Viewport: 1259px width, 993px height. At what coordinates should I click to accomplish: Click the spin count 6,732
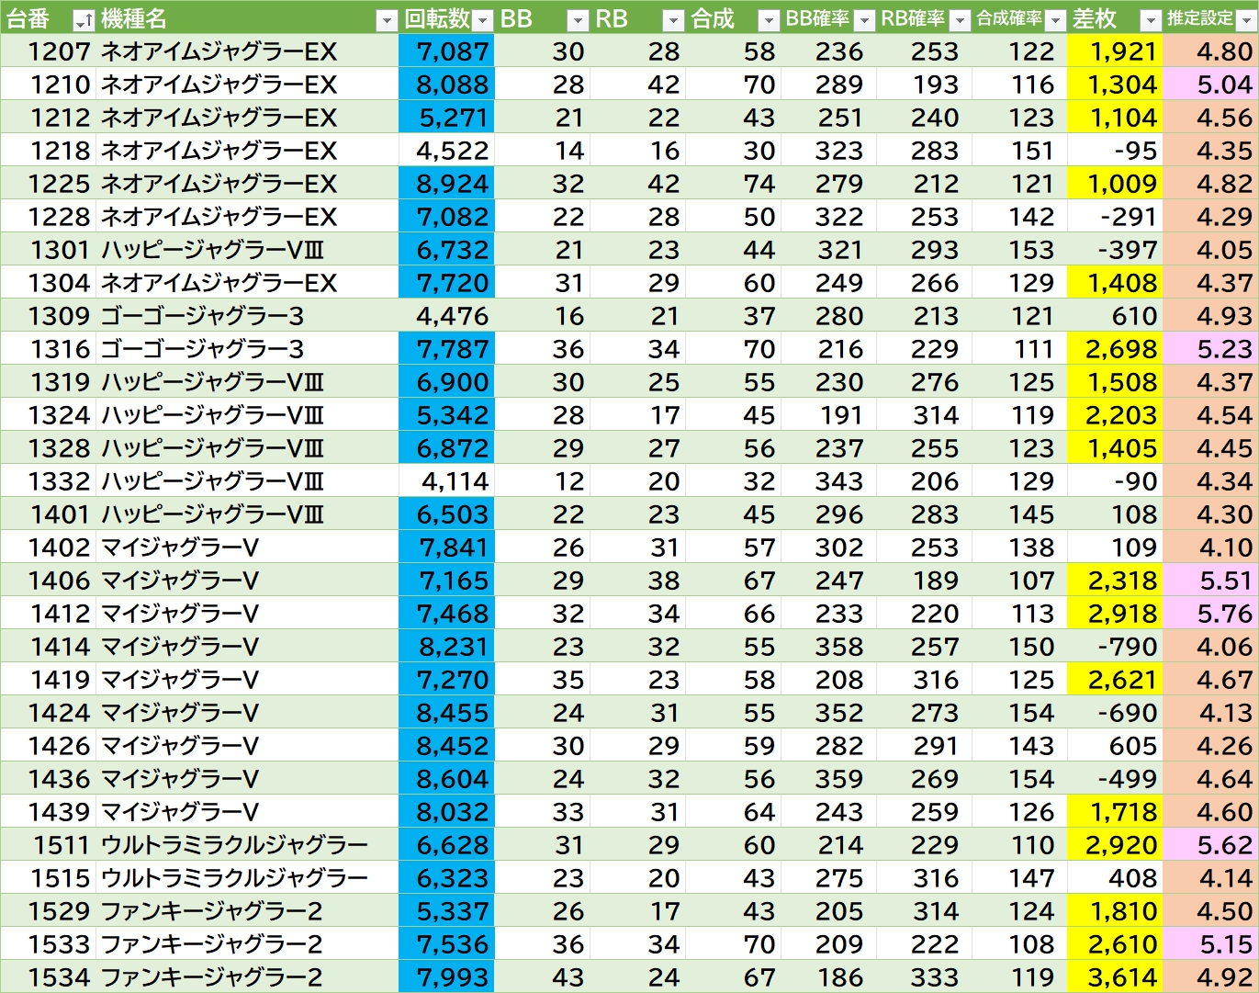(x=446, y=250)
